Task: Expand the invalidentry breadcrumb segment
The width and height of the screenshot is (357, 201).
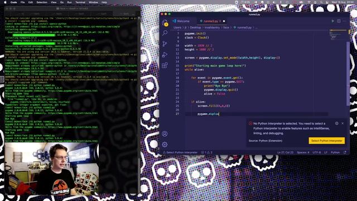Action: [212, 27]
